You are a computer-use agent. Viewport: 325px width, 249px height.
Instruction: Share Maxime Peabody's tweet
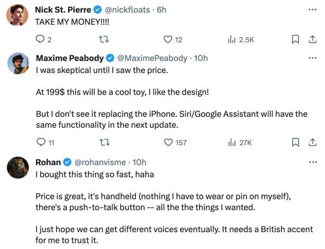click(x=312, y=142)
